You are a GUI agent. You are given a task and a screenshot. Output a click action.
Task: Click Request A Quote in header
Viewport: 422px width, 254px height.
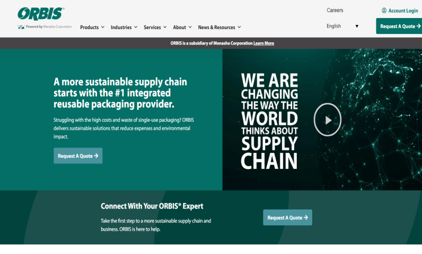(399, 26)
